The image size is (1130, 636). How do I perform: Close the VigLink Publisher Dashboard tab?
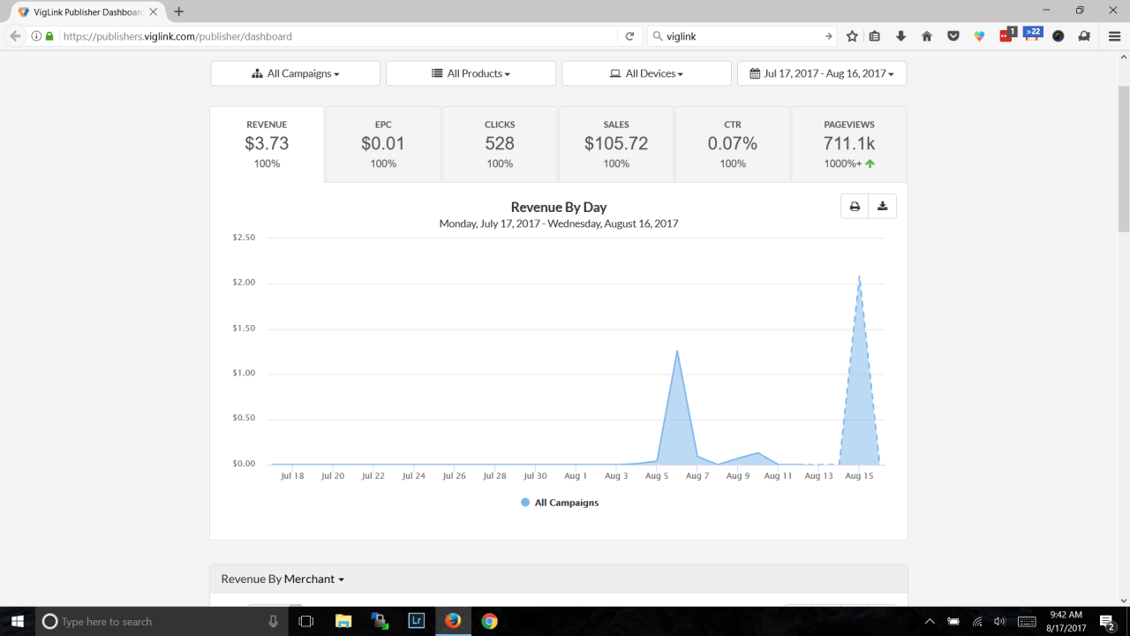(x=153, y=11)
